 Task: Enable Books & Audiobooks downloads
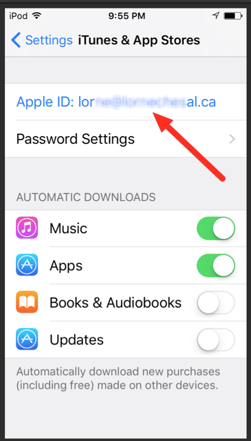pyautogui.click(x=216, y=302)
